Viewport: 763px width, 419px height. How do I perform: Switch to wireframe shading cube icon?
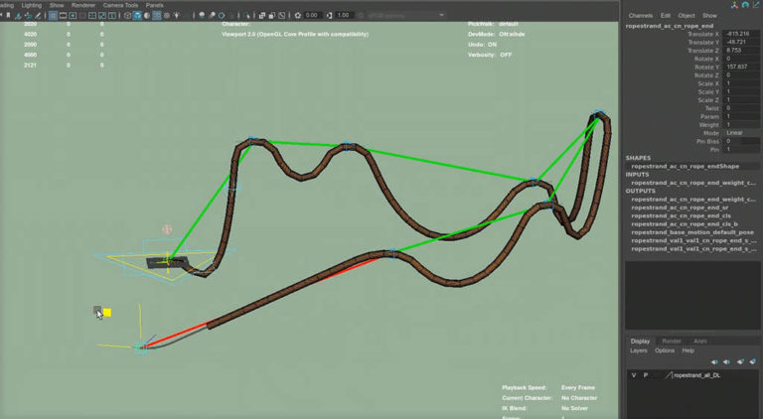[128, 16]
